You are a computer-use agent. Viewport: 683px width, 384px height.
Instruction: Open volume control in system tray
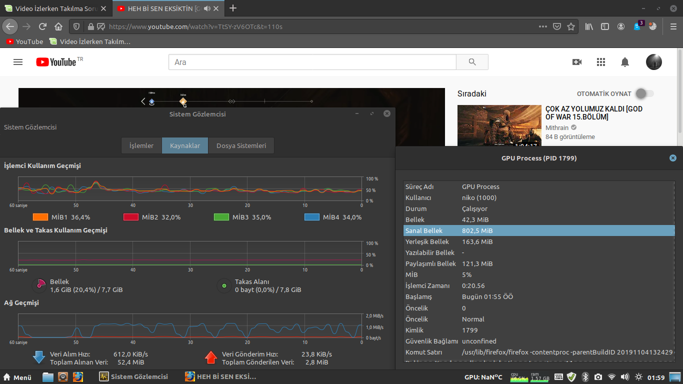(624, 376)
